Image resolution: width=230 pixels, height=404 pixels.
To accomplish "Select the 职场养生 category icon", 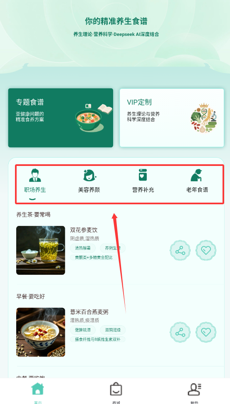I will click(x=35, y=176).
